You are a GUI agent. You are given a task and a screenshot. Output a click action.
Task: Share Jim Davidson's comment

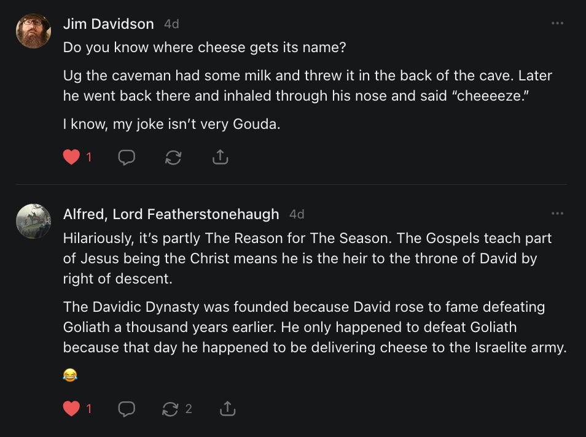pos(220,157)
